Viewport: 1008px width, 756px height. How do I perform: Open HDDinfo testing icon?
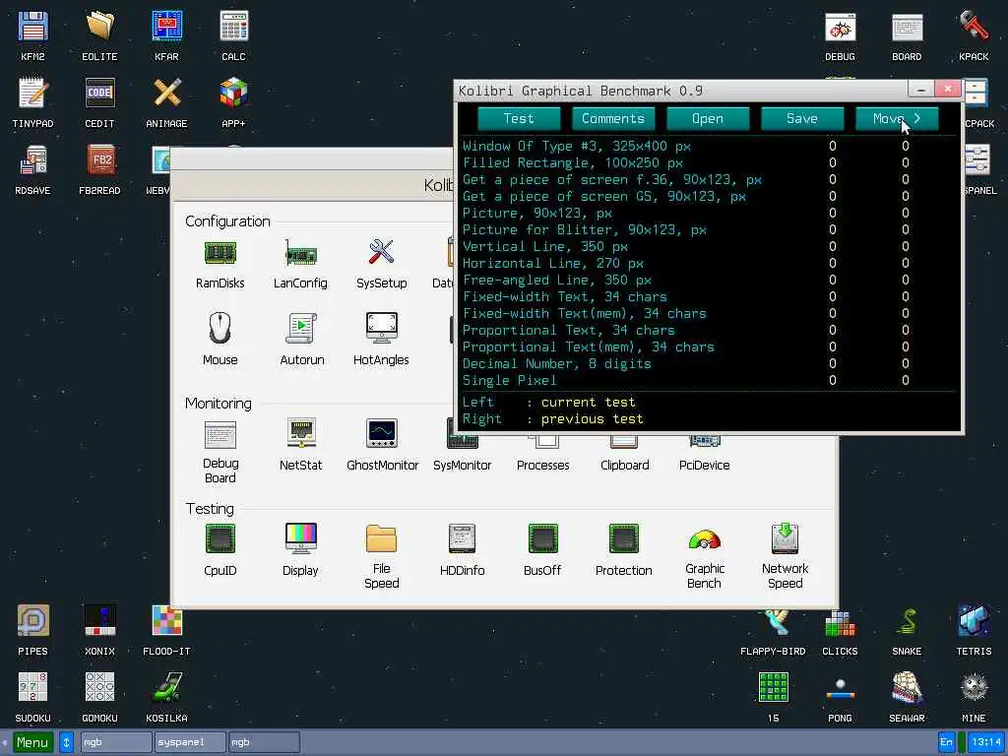463,539
